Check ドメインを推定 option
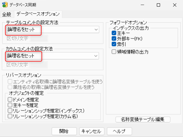The width and height of the screenshot is (183, 137). [x=10, y=99]
